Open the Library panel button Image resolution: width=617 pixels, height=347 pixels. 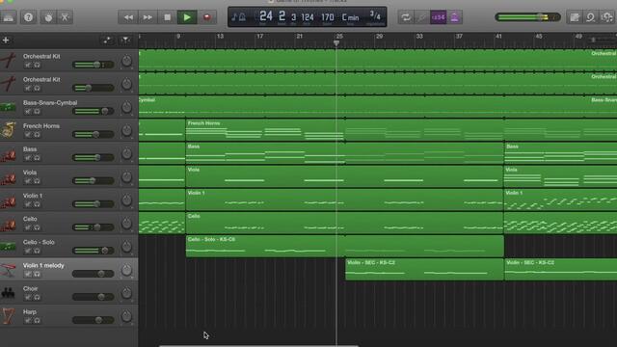click(9, 17)
